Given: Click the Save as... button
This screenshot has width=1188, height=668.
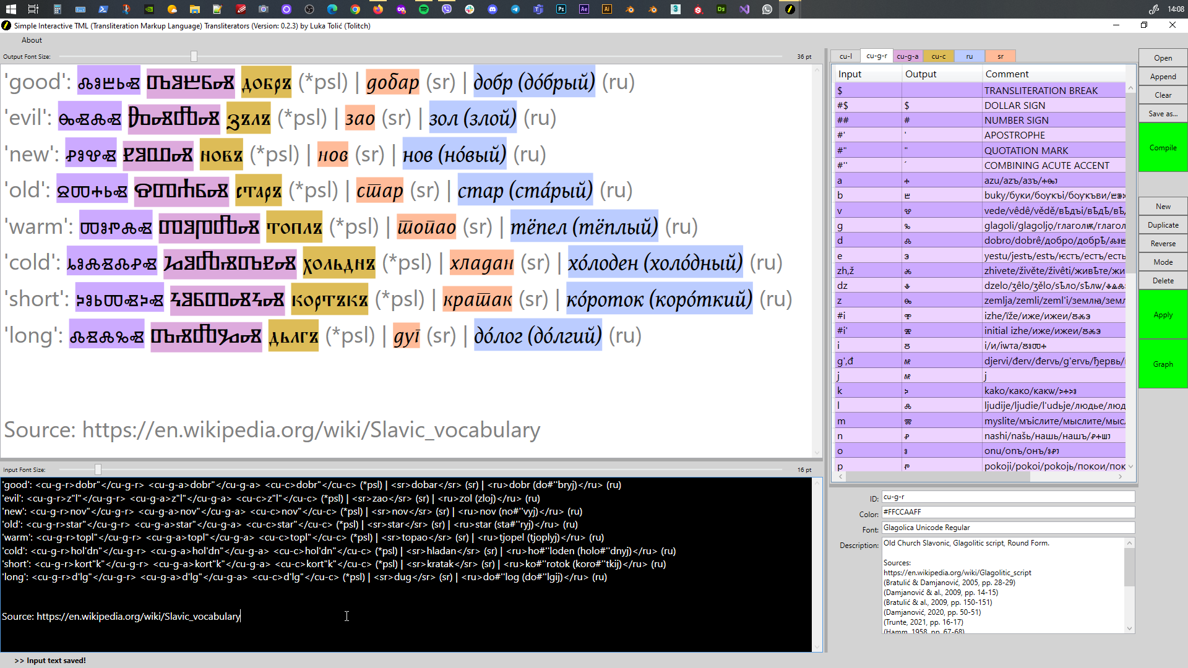Looking at the screenshot, I should pyautogui.click(x=1163, y=114).
